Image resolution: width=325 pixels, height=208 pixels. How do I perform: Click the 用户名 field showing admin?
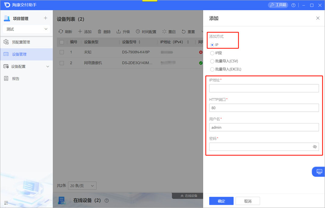[x=264, y=127]
